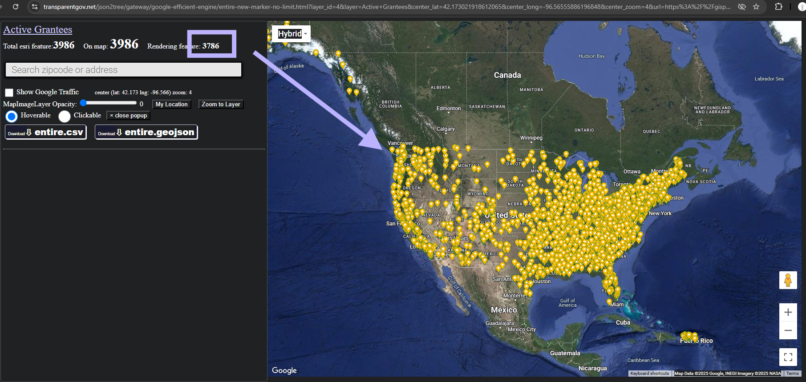
Task: Open the browser extensions puzzle icon
Action: [778, 7]
